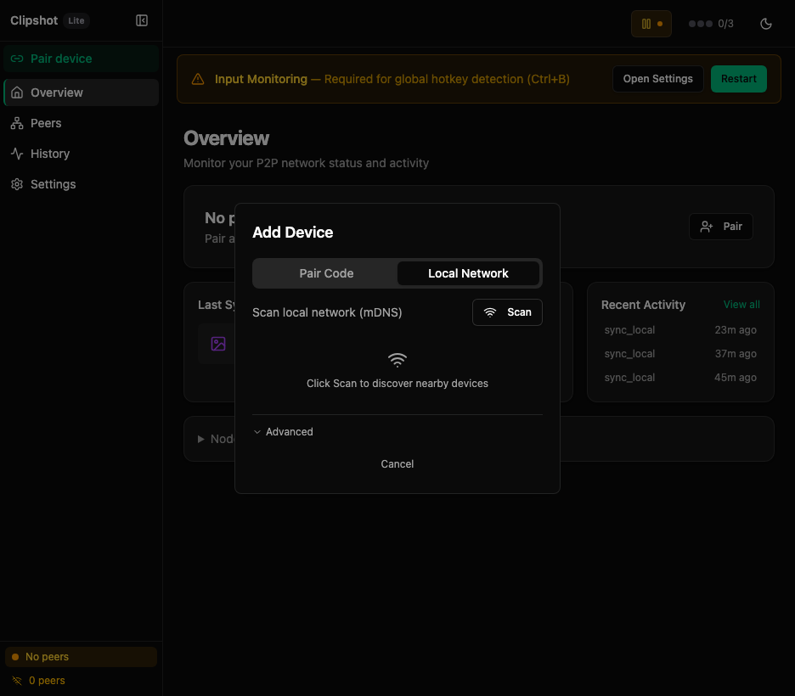
Task: Click the image thumbnail icon under Last Sync
Action: [217, 344]
